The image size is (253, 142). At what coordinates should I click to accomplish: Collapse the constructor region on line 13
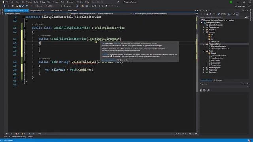point(24,39)
